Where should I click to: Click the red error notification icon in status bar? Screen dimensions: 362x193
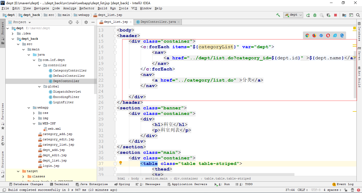tap(359, 190)
